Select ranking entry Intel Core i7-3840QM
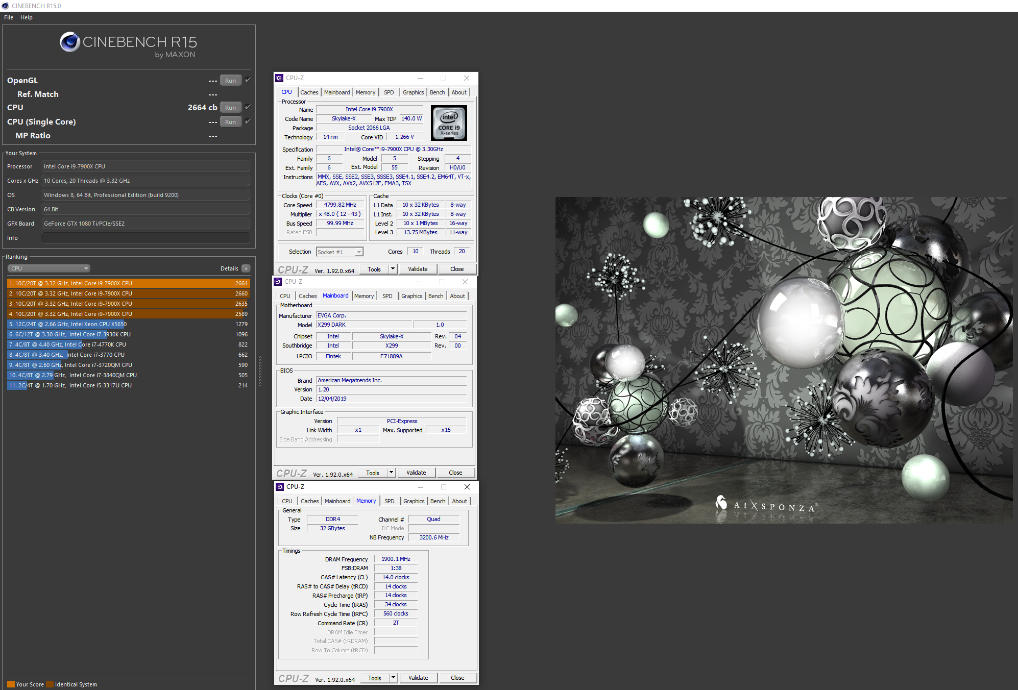 [129, 375]
